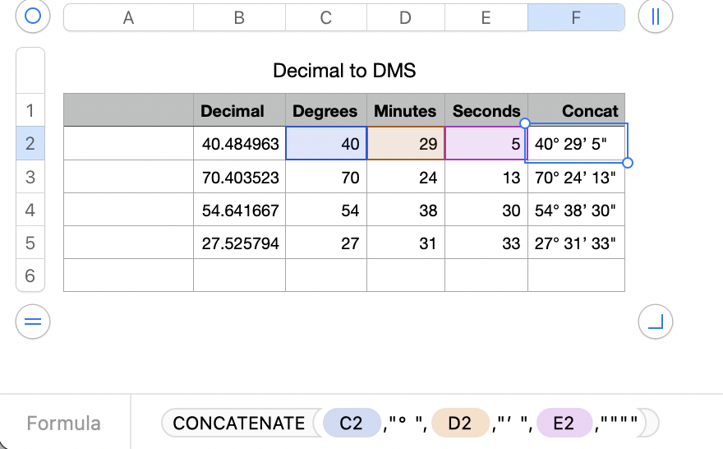Click the table select-all circle handle

pos(33,16)
